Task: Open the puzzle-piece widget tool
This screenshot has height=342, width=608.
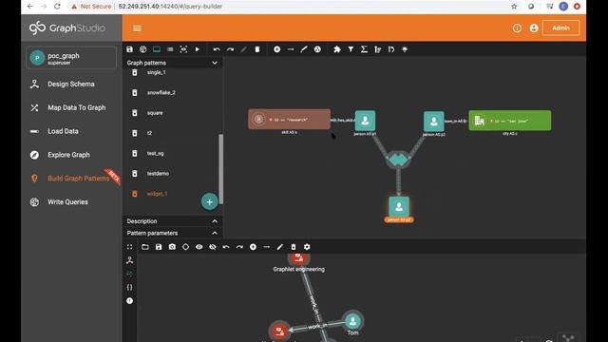Action: tap(337, 49)
